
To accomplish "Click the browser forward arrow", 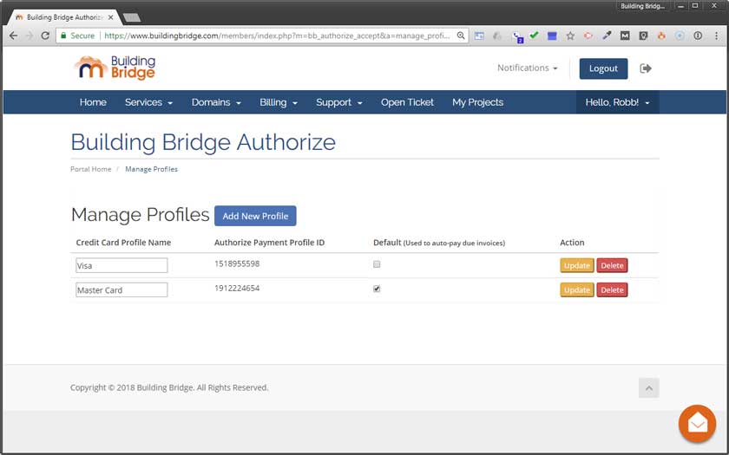I will coord(30,36).
